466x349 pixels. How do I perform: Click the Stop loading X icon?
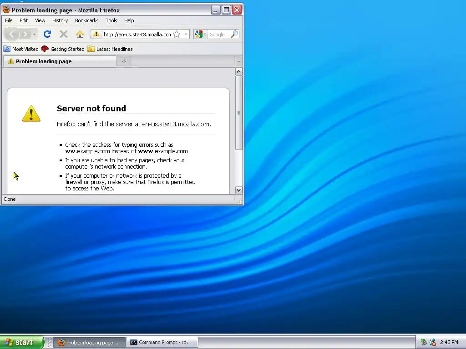[63, 35]
